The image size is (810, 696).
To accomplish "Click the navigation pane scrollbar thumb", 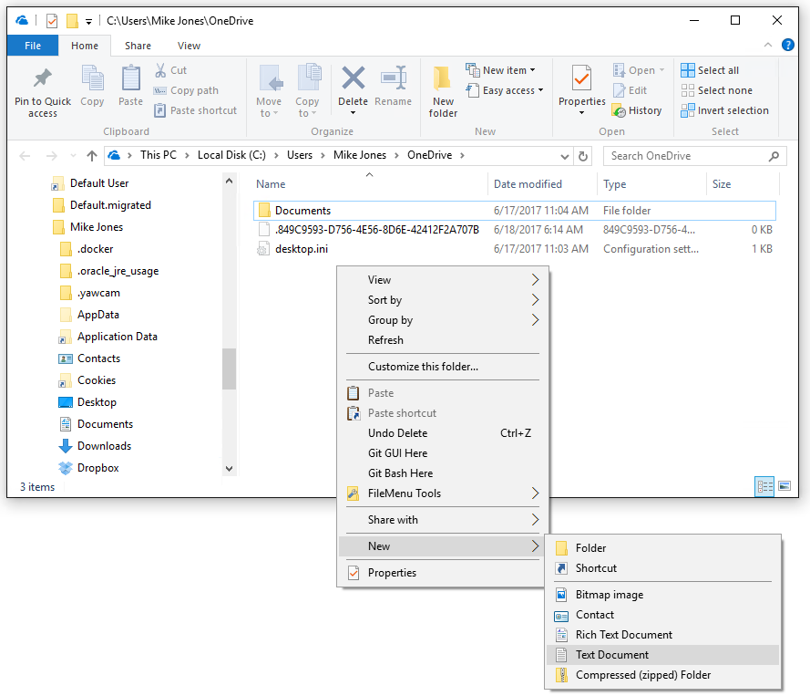I will point(229,369).
